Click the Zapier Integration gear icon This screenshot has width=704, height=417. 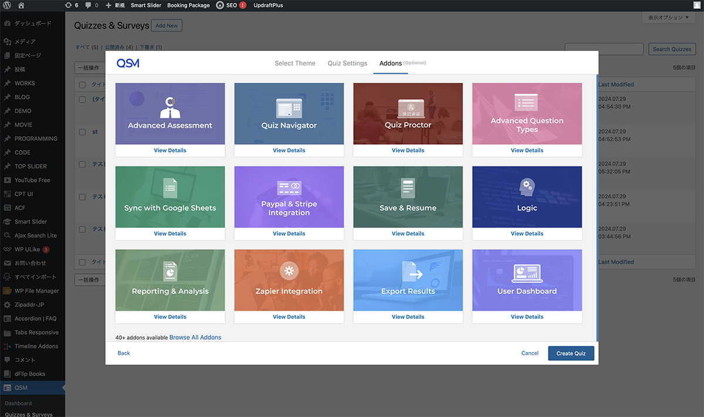[x=289, y=271]
